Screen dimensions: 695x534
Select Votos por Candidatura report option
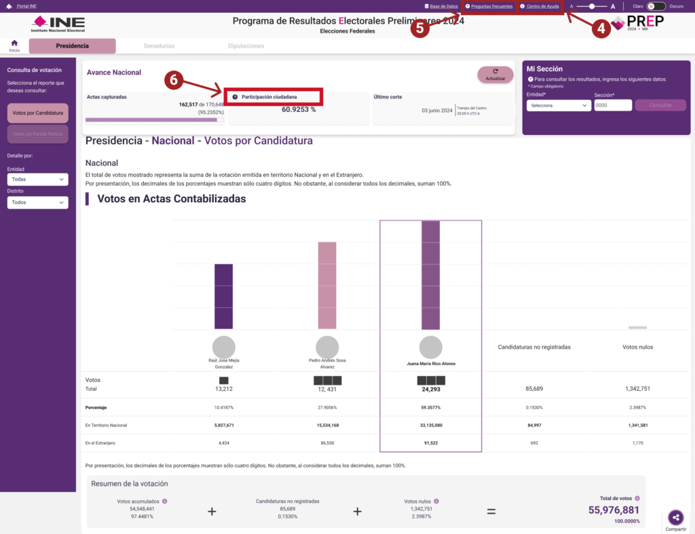point(38,113)
